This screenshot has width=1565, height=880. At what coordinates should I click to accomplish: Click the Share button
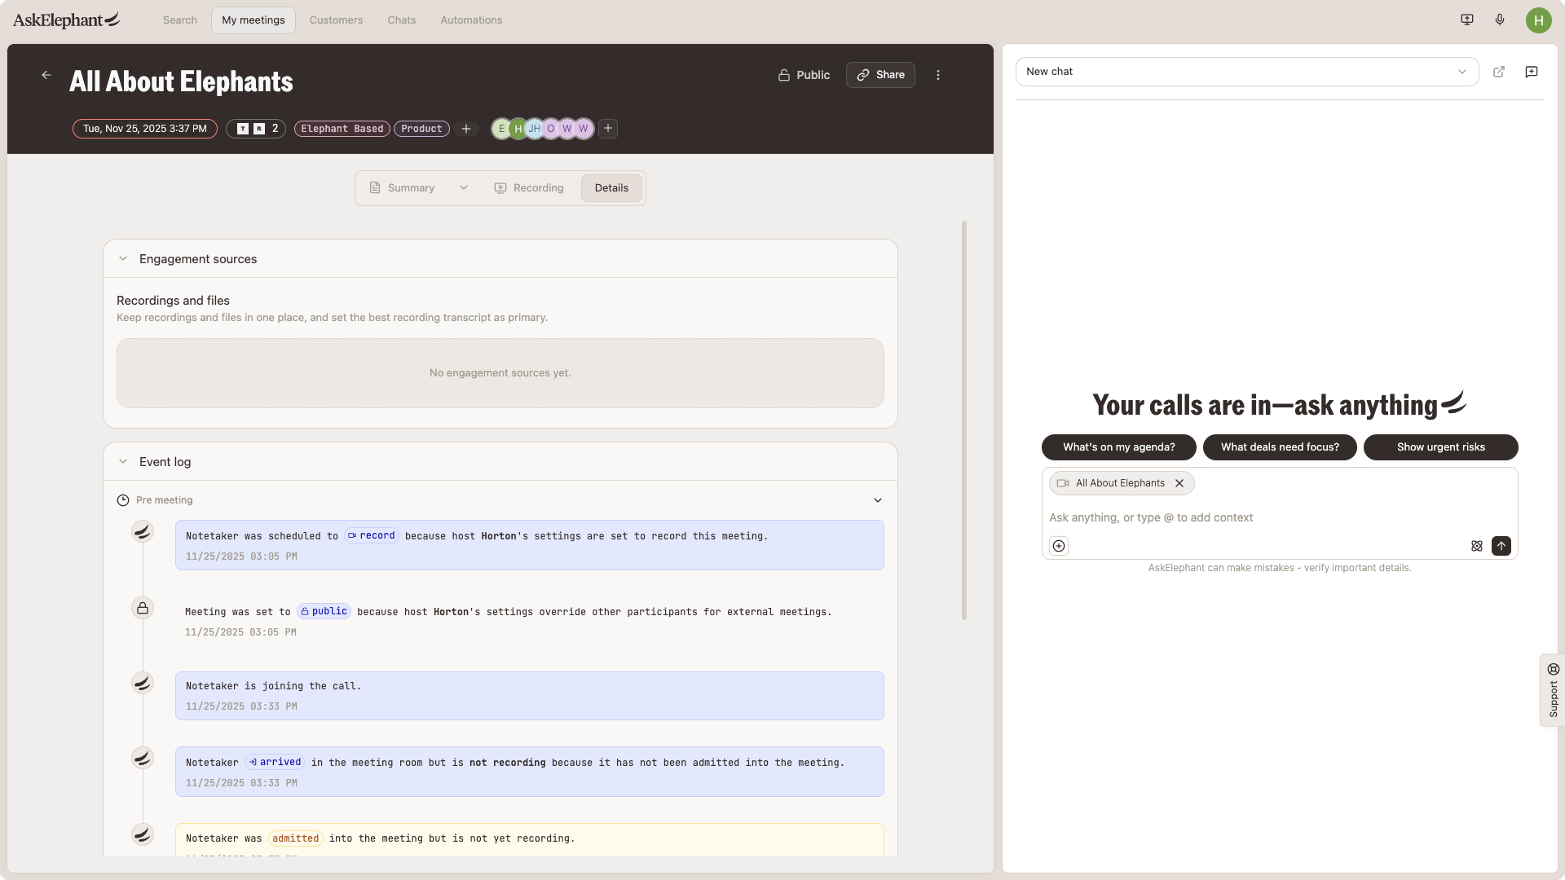tap(880, 75)
